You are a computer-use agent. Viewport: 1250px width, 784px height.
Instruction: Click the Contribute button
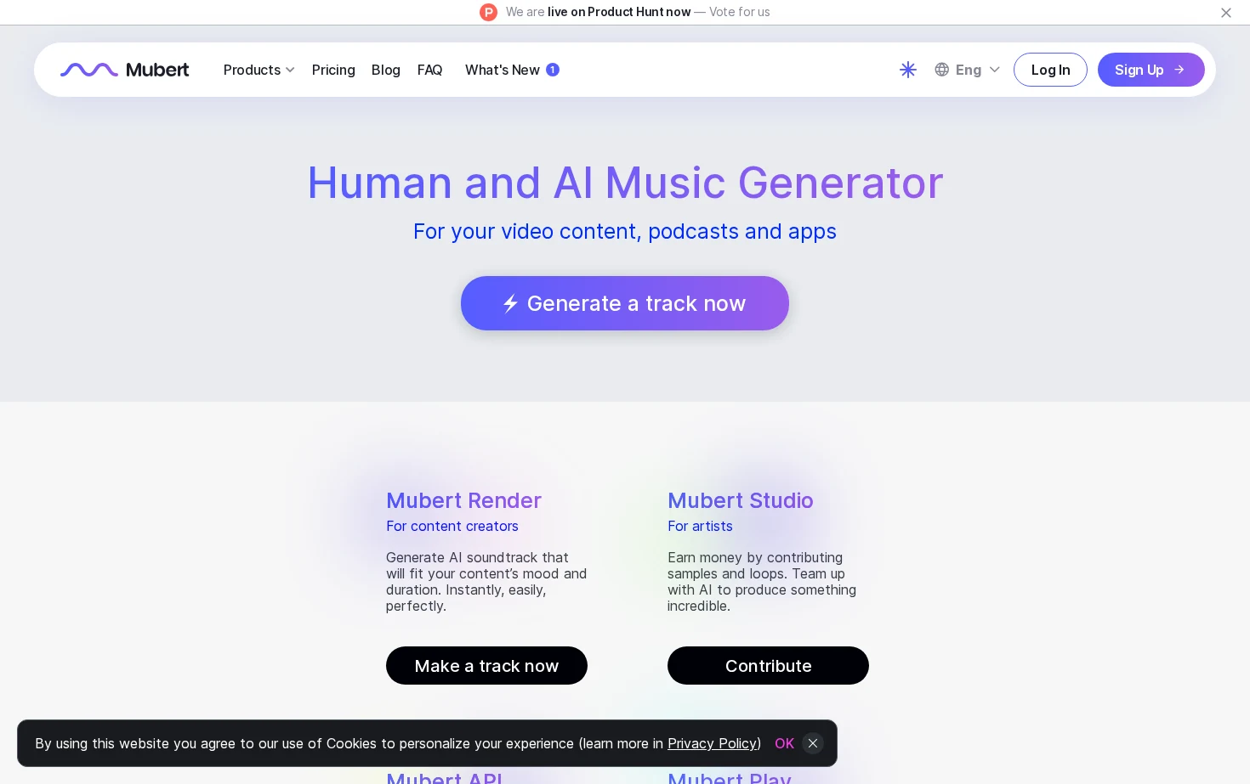click(768, 666)
